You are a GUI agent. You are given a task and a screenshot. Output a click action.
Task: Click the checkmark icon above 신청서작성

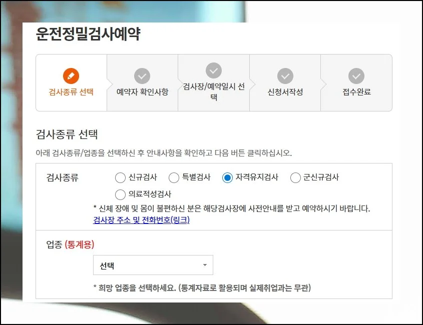coord(285,75)
